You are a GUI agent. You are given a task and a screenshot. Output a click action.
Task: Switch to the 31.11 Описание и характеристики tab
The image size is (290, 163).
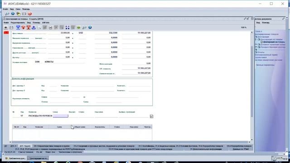[140, 149]
